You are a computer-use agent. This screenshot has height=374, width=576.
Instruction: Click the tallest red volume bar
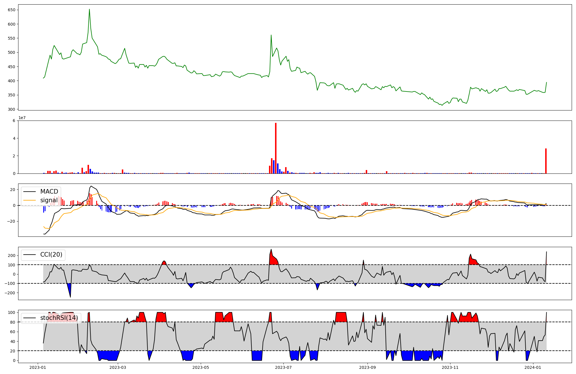point(276,148)
